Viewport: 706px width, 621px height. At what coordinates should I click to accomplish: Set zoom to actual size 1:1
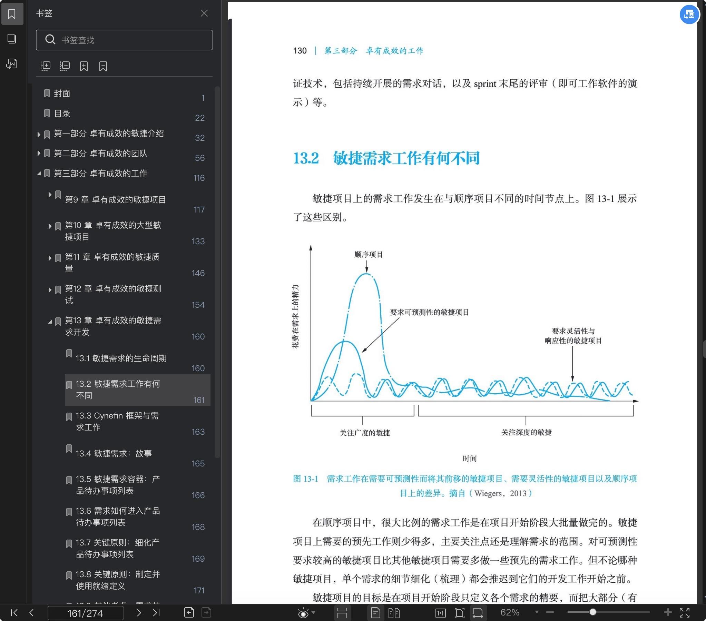point(440,613)
